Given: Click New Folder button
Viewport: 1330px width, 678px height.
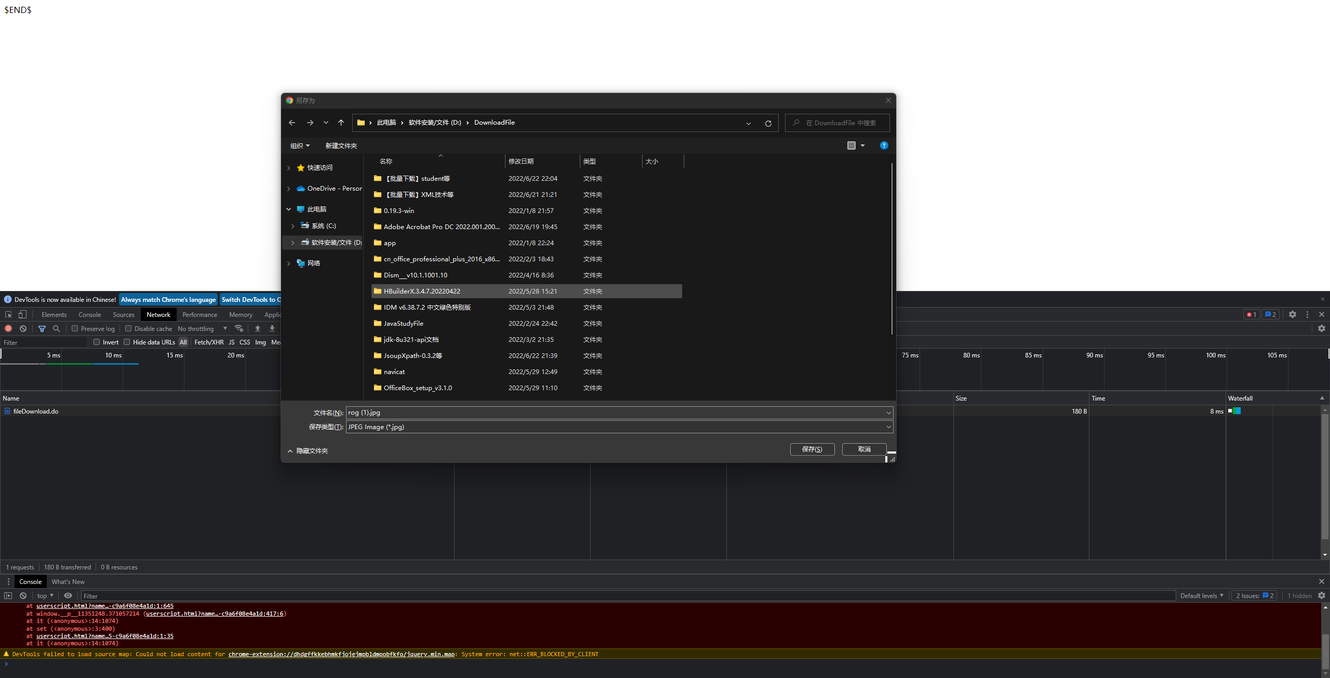Looking at the screenshot, I should [x=341, y=146].
